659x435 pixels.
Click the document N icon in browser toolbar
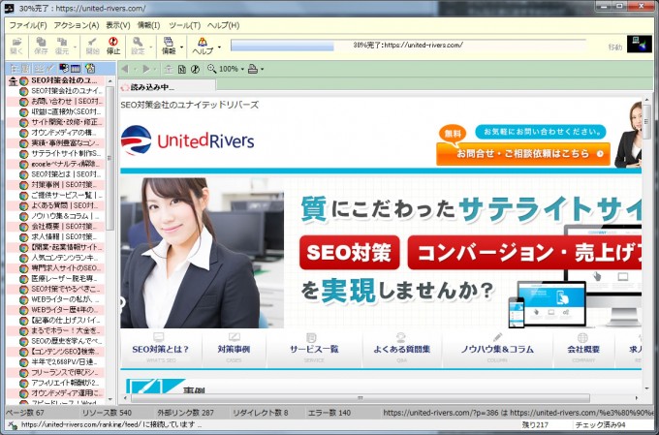181,69
